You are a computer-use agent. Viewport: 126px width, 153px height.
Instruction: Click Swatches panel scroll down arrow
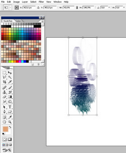43,61
